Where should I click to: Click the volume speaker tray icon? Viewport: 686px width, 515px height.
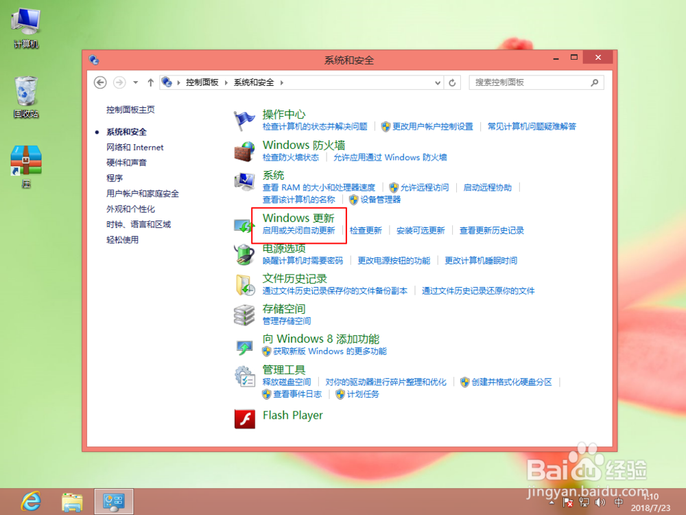tap(600, 503)
